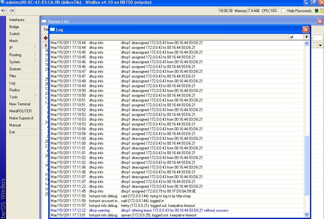
Task: Click the green status indicator icon
Action: [316, 11]
